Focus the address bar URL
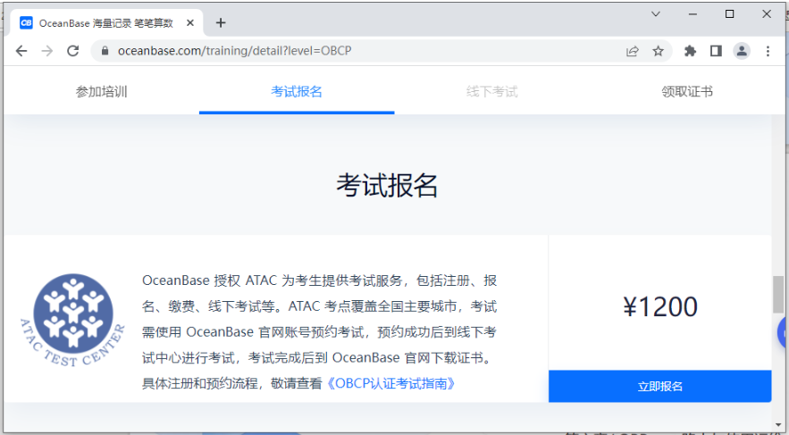The width and height of the screenshot is (789, 435). pos(234,51)
